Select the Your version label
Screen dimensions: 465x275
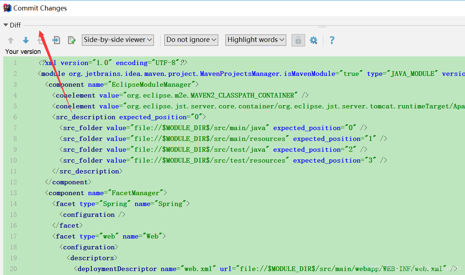[23, 51]
